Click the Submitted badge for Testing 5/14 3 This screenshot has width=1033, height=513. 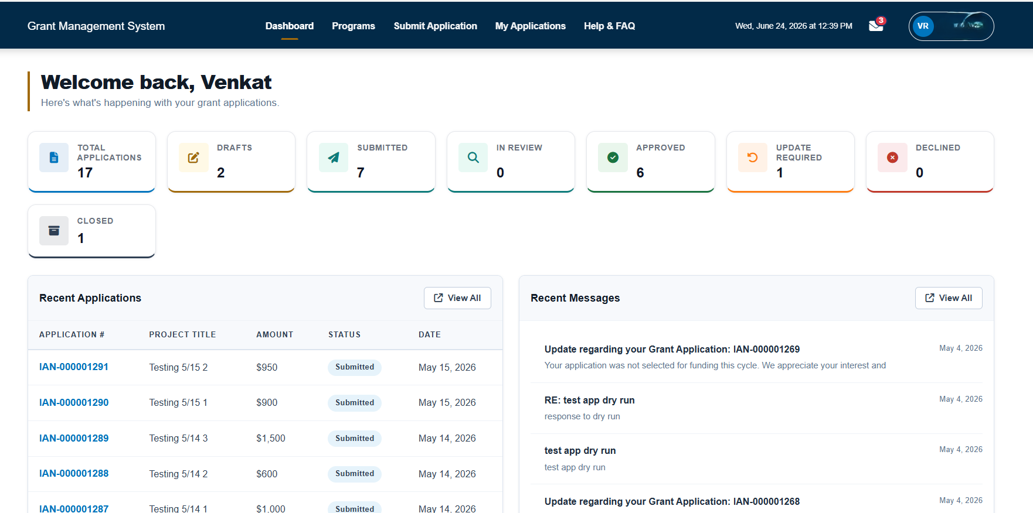point(355,439)
